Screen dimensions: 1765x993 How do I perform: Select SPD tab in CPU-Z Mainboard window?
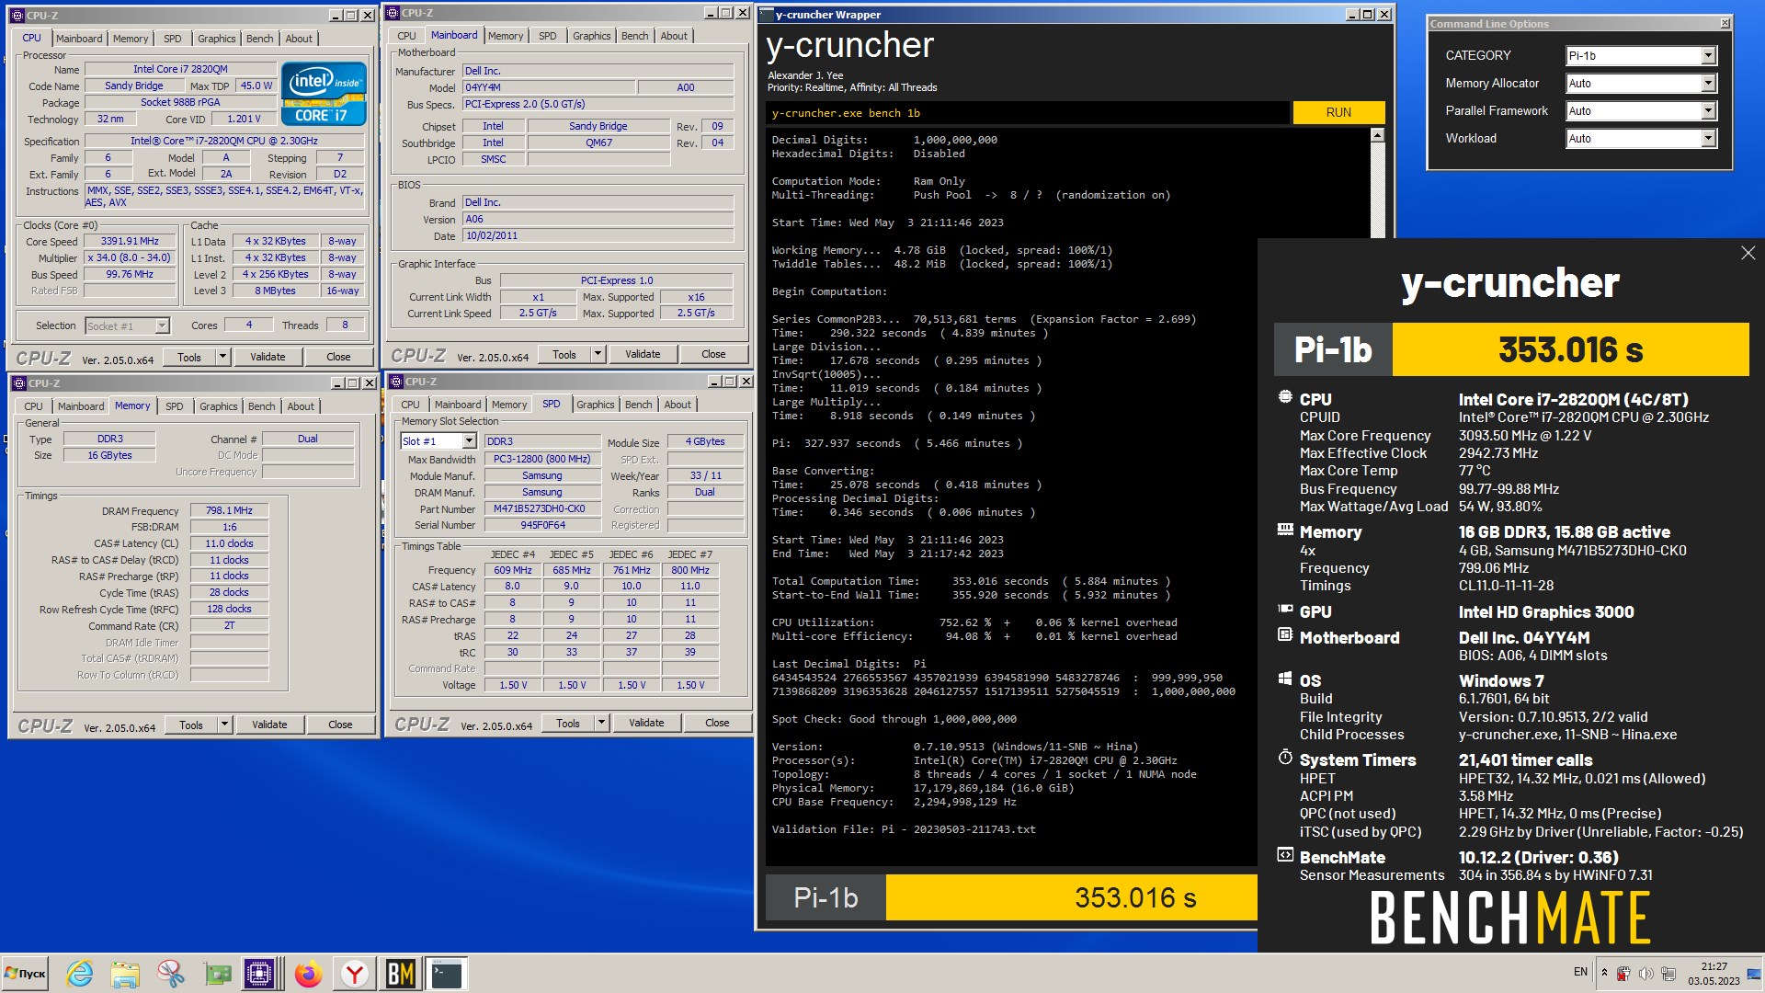click(x=548, y=36)
